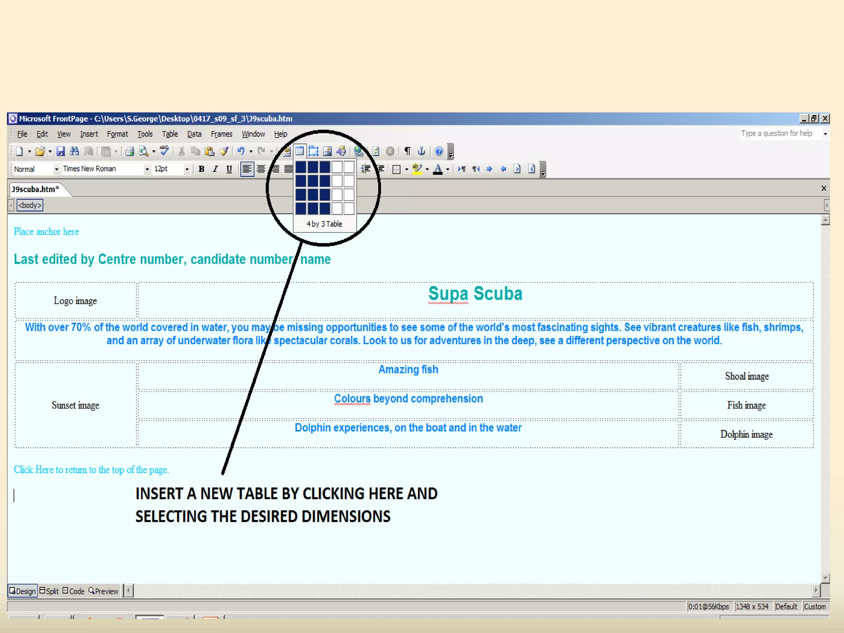Click the Insert Picture From File icon
Screen dimensions: 844x633
[x=327, y=151]
